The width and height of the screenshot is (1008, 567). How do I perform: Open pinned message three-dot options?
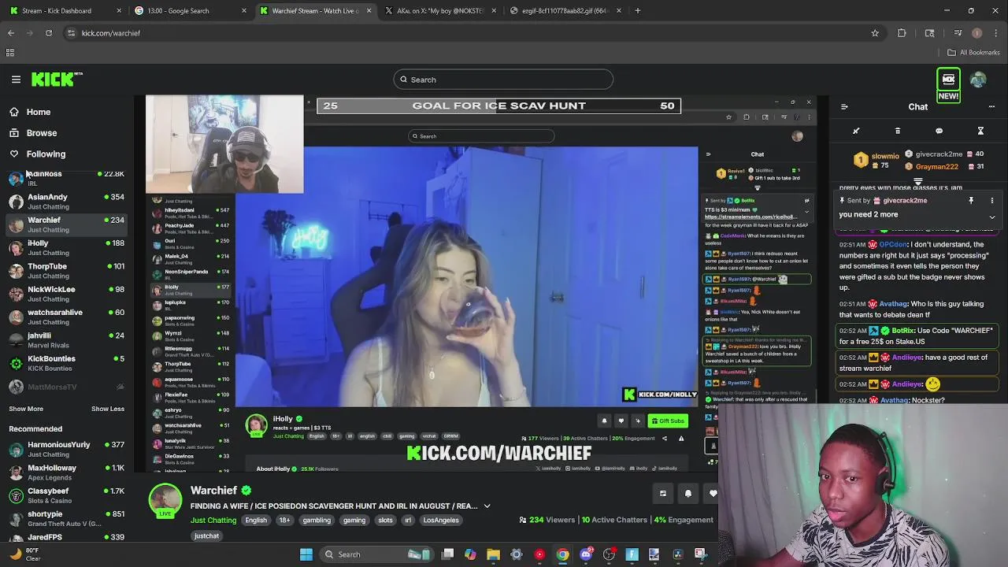(x=991, y=201)
